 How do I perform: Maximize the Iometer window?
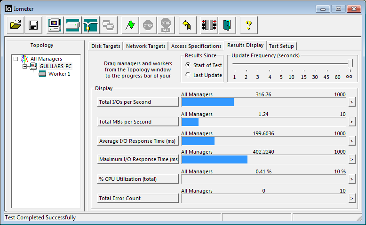(x=338, y=9)
